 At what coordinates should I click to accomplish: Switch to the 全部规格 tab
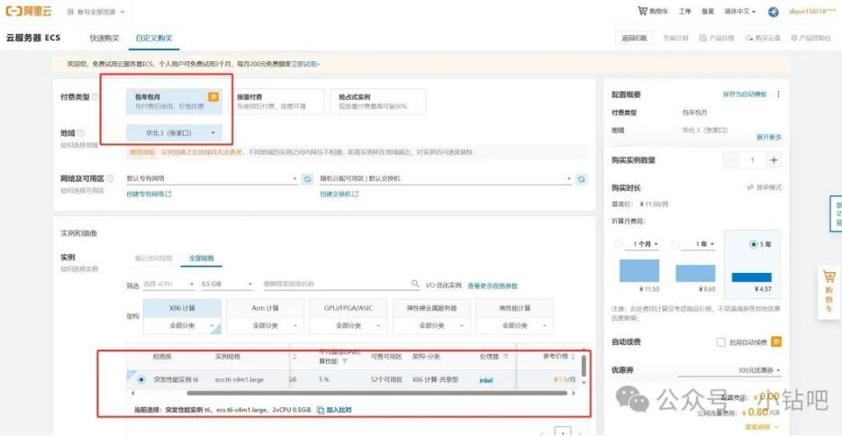tap(202, 259)
